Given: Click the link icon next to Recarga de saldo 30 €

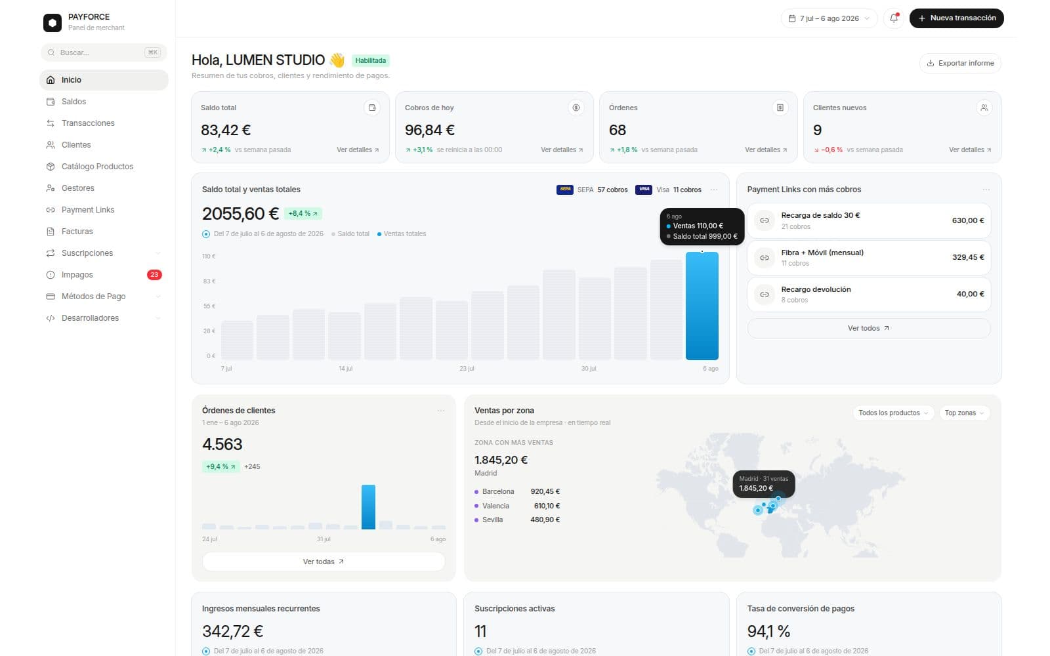Looking at the screenshot, I should click(765, 220).
